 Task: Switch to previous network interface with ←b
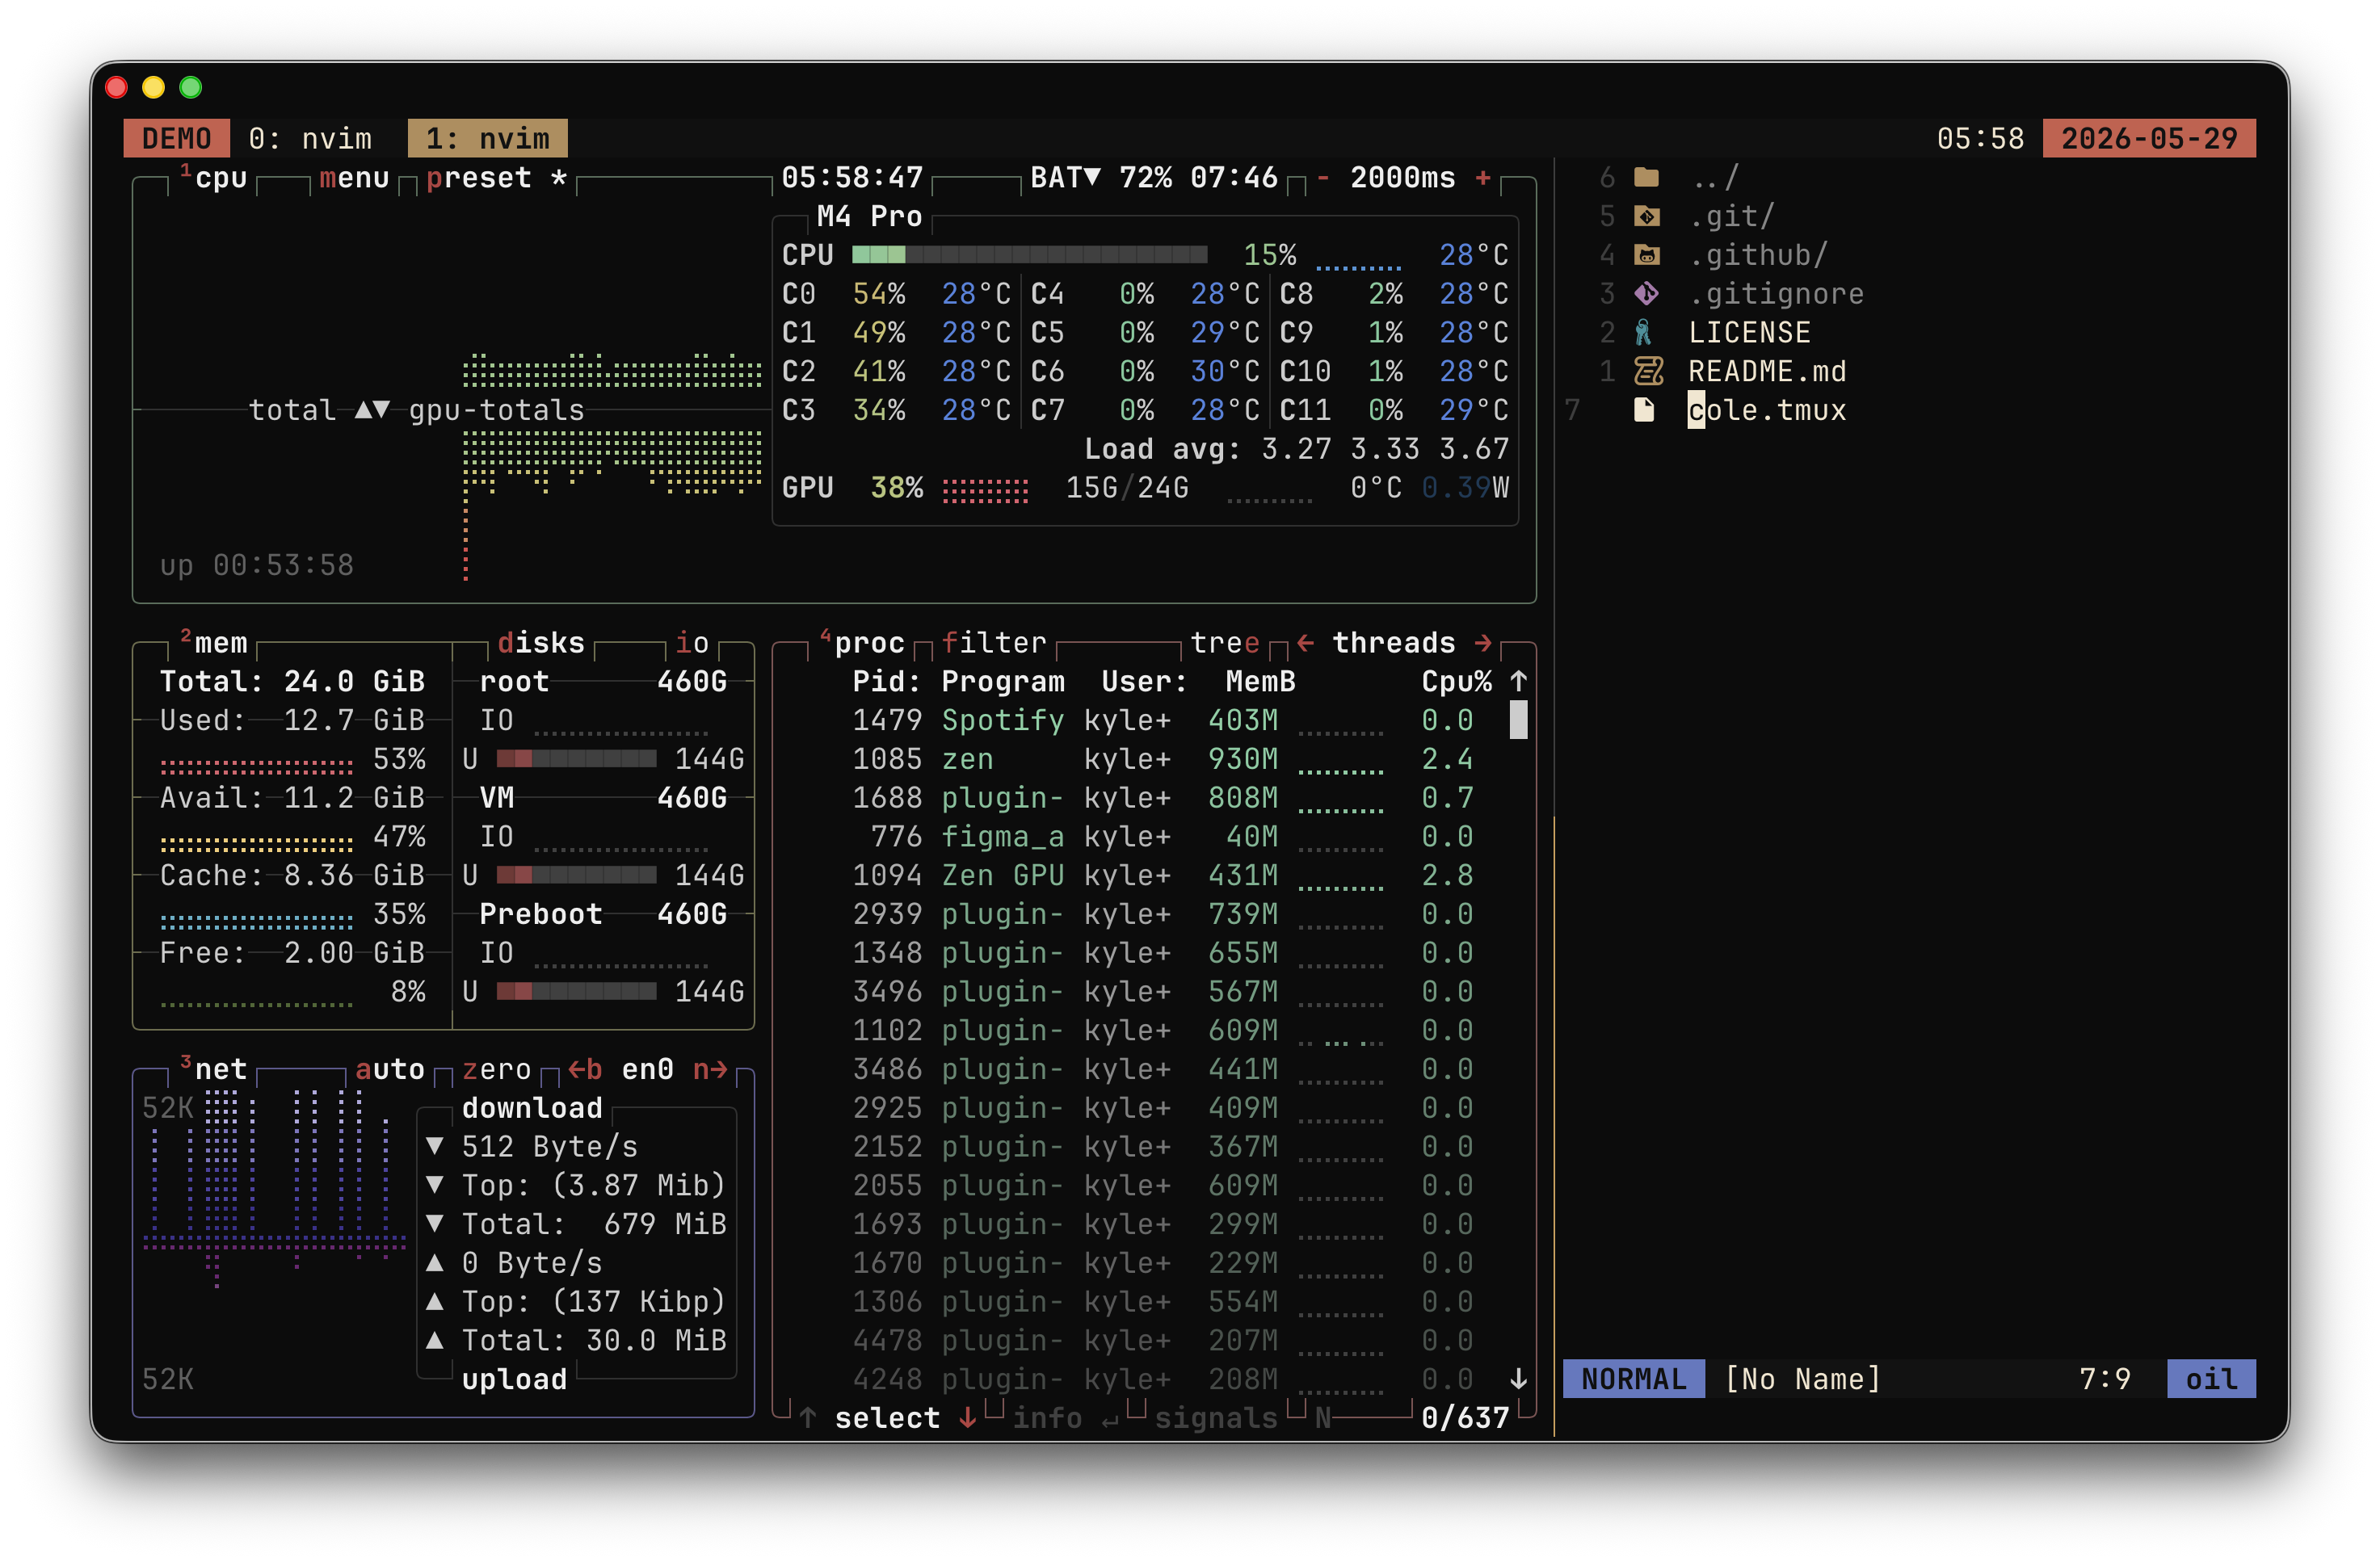585,1070
